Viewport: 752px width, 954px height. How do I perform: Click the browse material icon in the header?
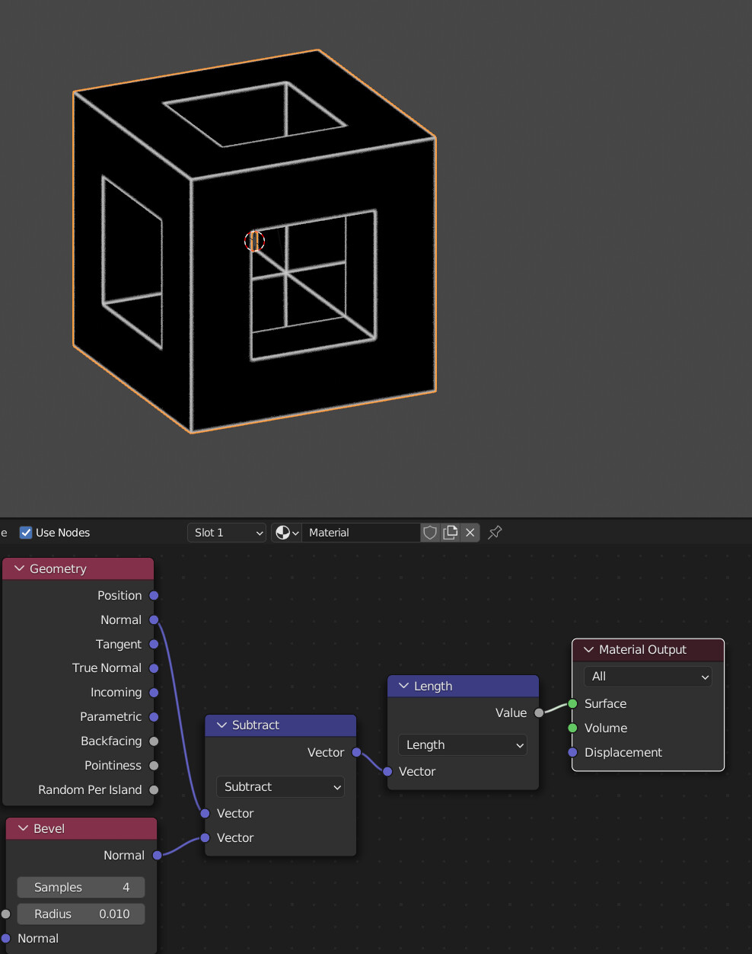[282, 533]
